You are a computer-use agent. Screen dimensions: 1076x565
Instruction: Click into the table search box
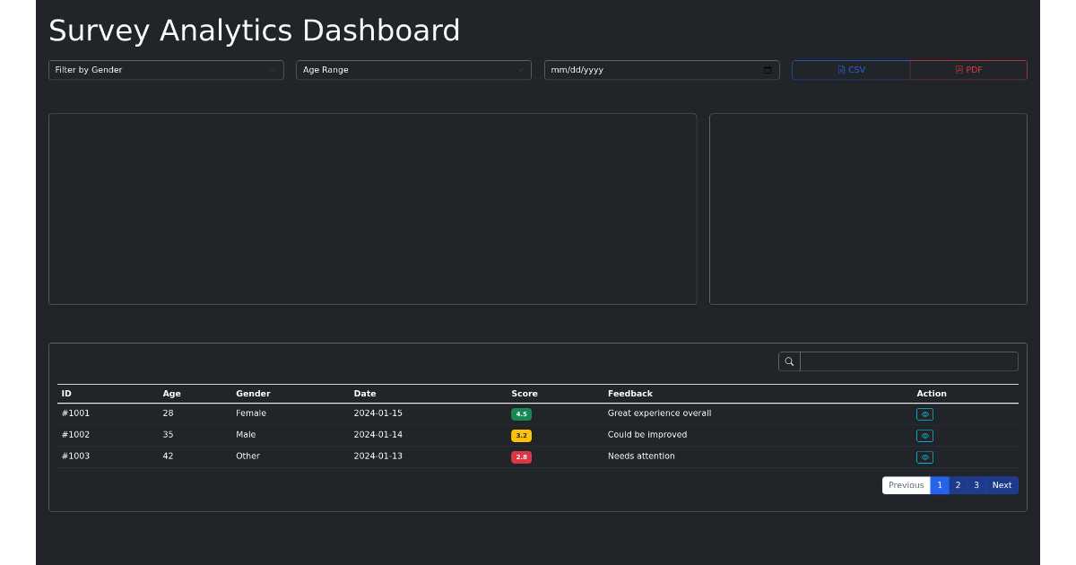[909, 361]
